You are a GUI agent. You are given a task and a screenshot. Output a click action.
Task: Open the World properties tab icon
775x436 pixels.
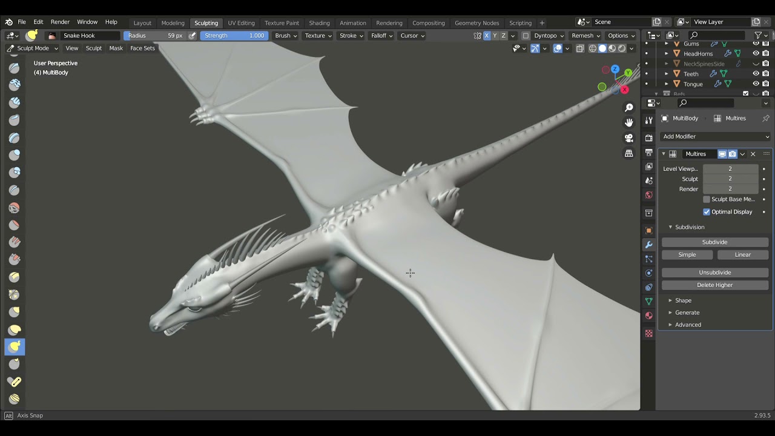[649, 195]
